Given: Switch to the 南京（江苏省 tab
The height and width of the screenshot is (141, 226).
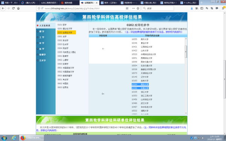Looking at the screenshot, I should coord(109,3).
